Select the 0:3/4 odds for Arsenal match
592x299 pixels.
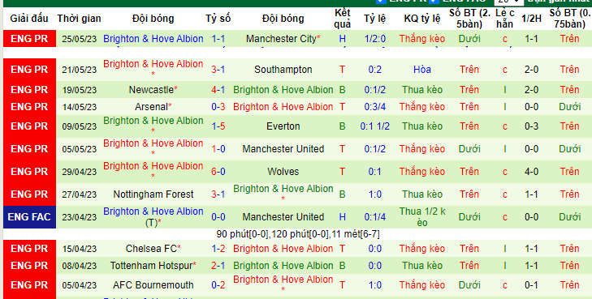(375, 107)
